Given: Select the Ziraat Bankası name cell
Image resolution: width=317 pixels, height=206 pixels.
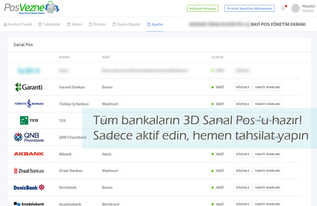Looking at the screenshot, I should click(71, 171).
